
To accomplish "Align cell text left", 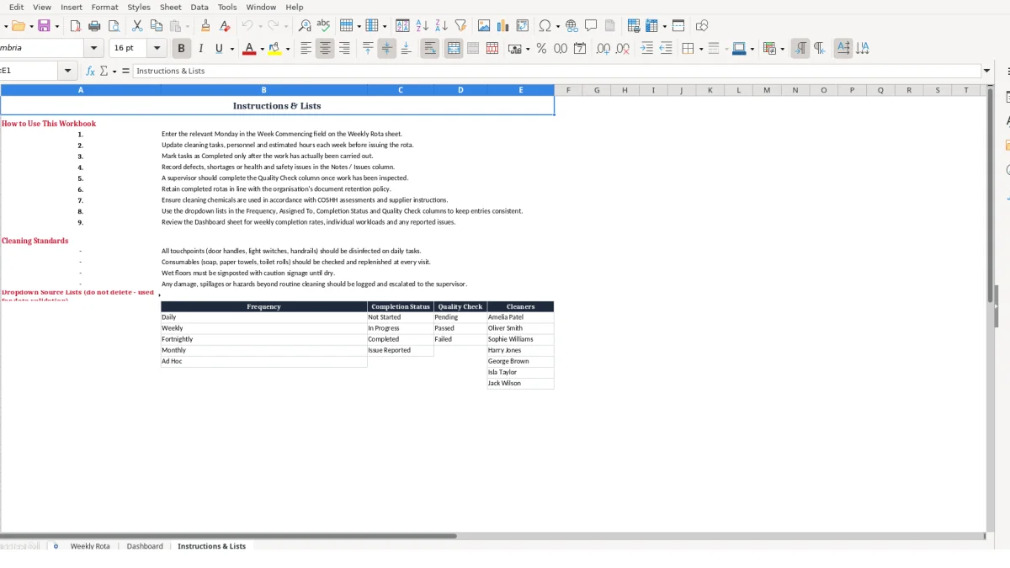I will click(x=306, y=49).
